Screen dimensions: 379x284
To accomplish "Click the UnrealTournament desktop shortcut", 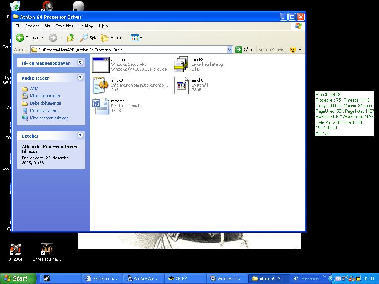I will [47, 252].
